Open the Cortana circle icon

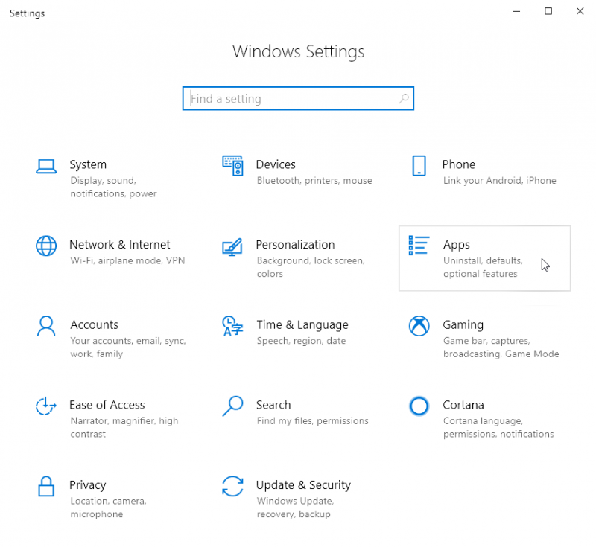coord(419,406)
